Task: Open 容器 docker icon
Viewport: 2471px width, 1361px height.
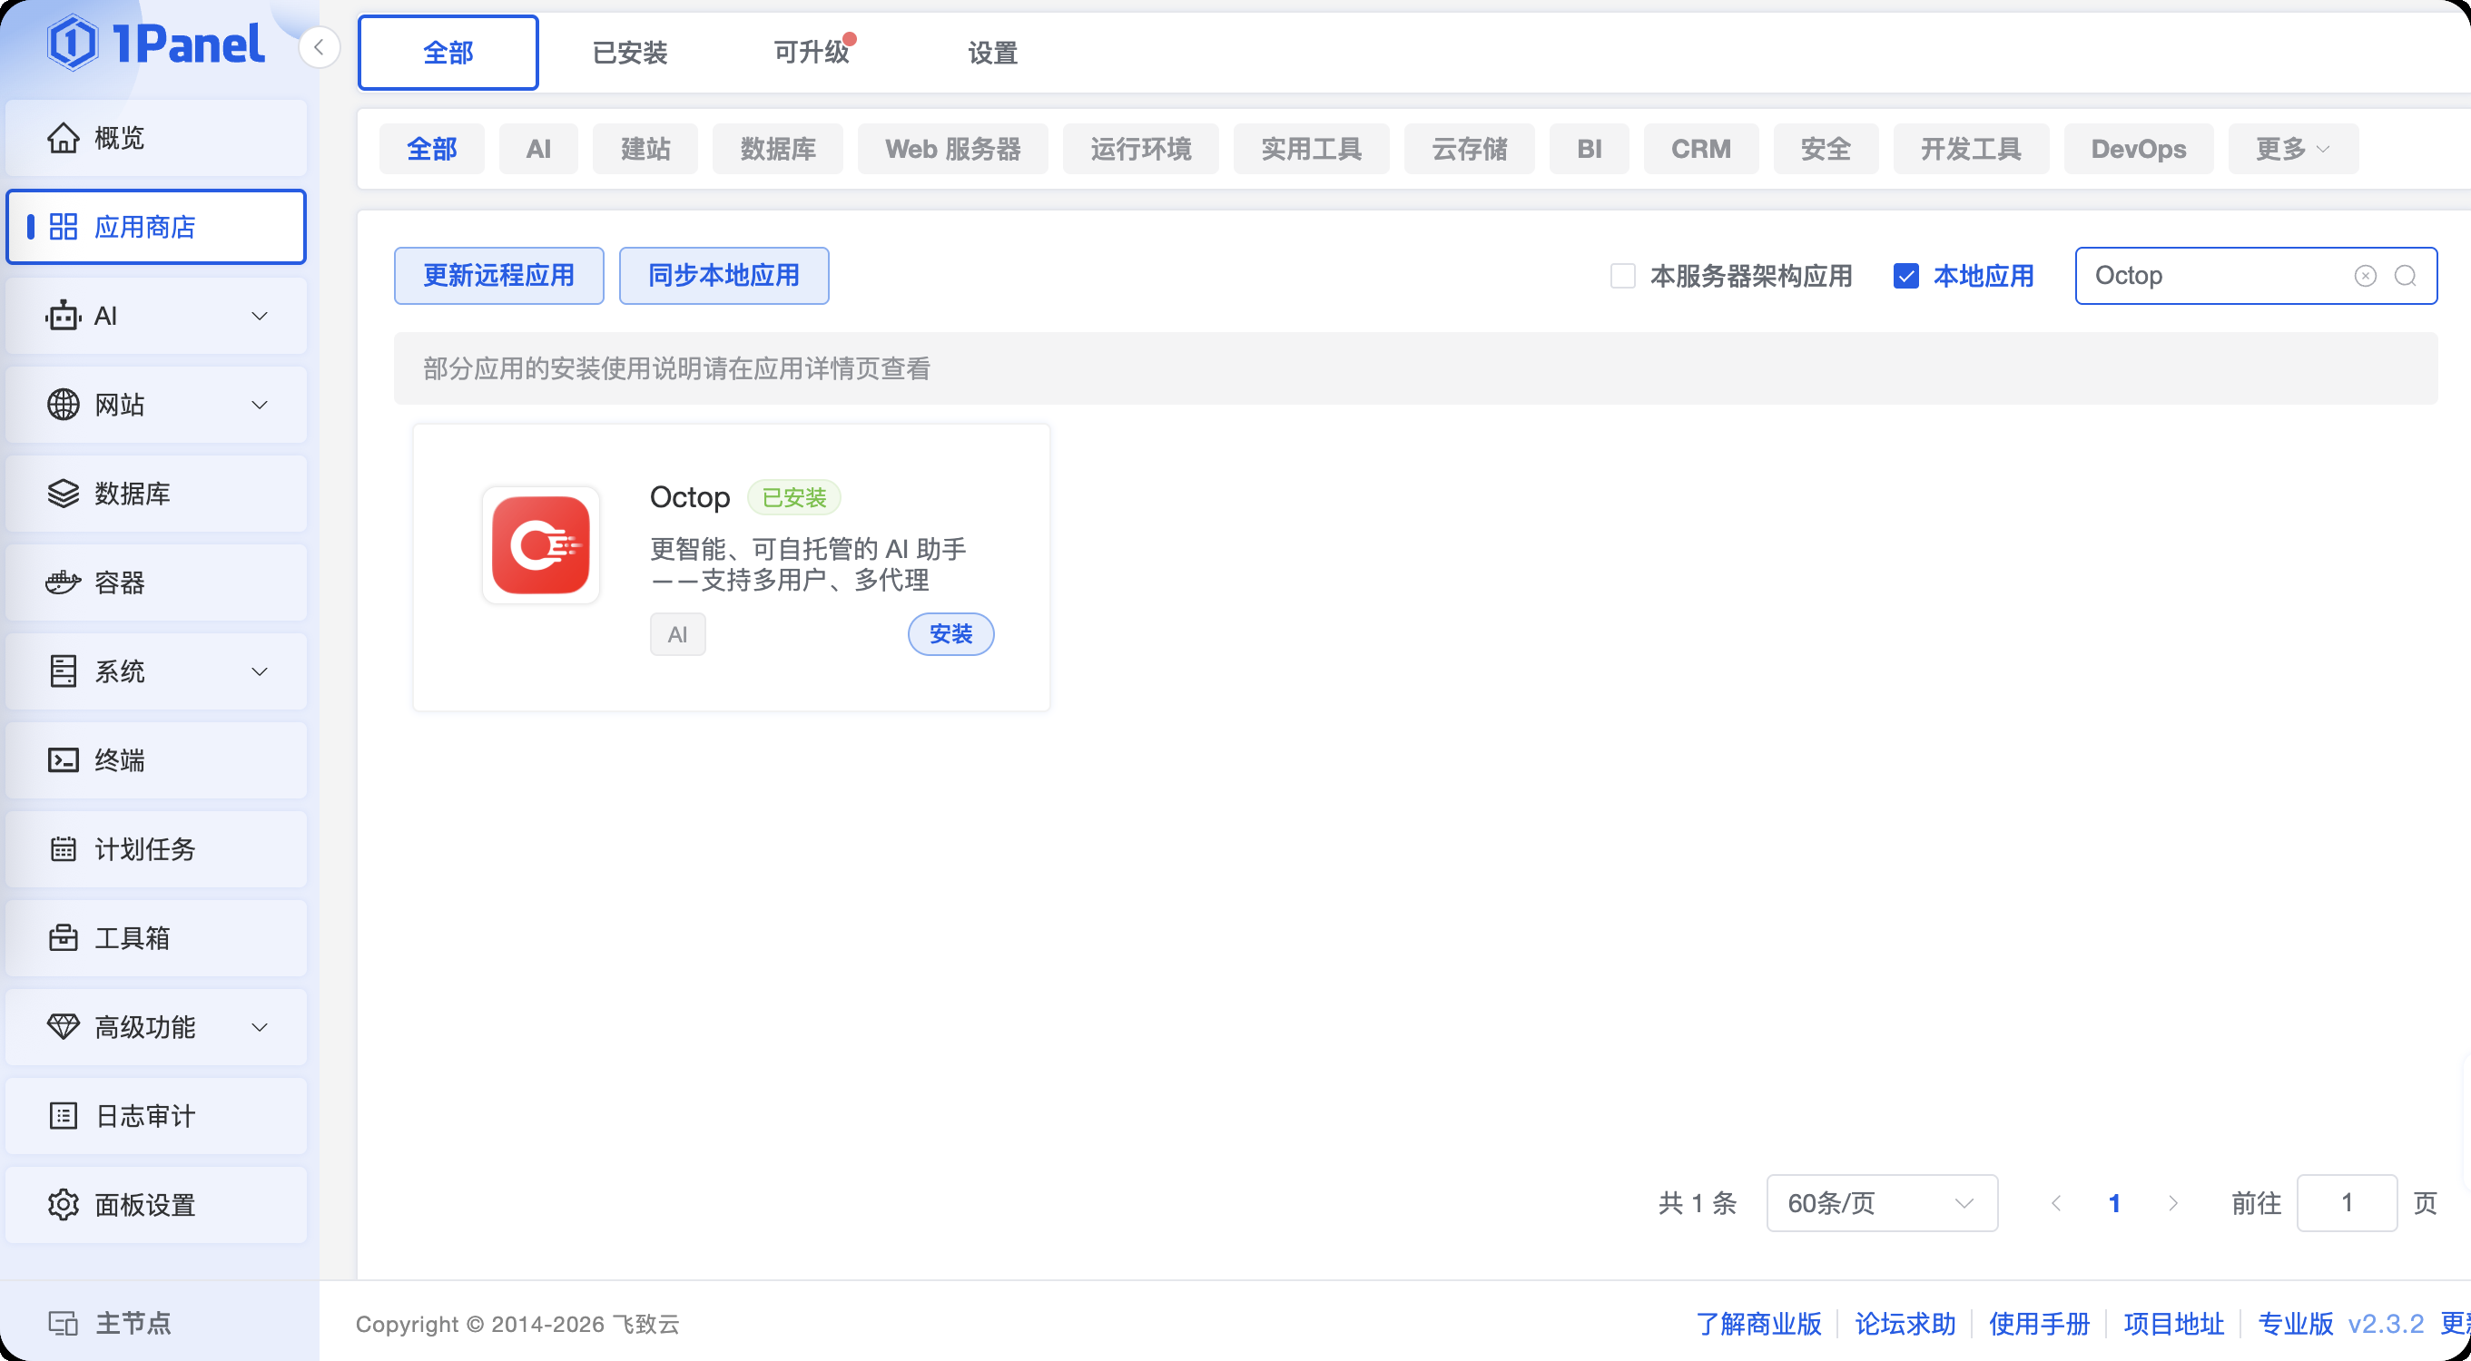Action: [64, 583]
